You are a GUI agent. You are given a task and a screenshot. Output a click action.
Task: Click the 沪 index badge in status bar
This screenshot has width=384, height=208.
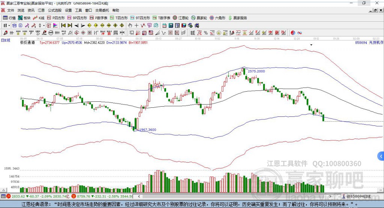[x=9, y=196]
